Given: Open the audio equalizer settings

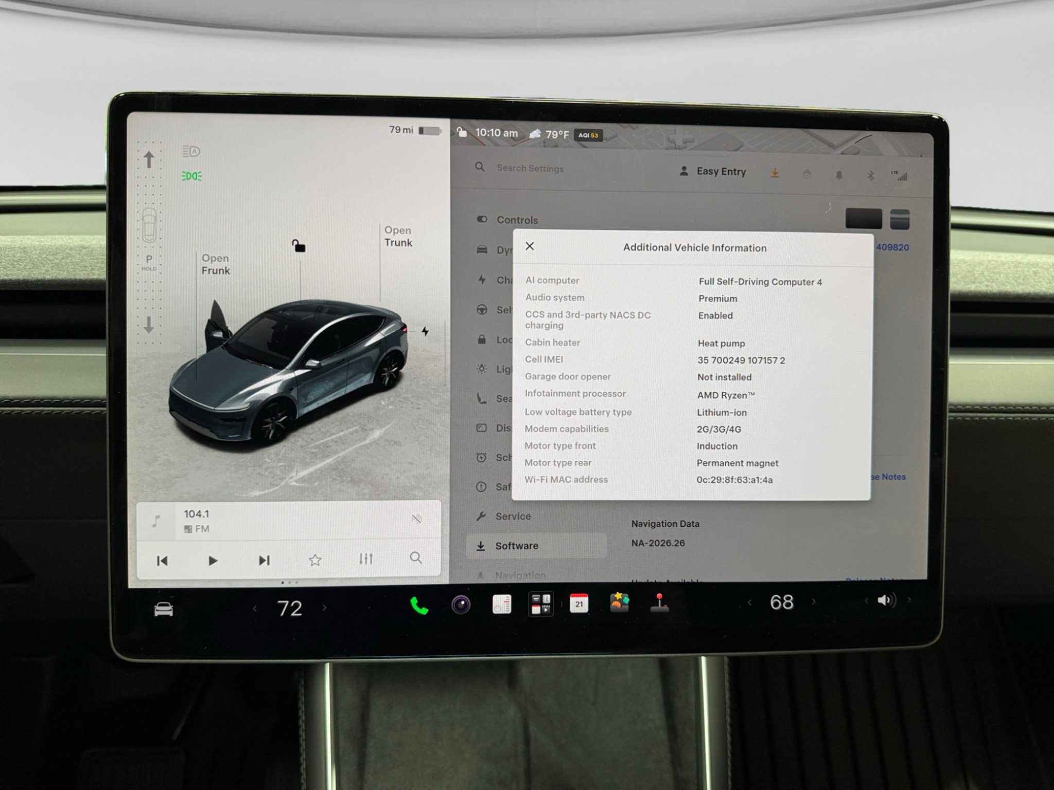Looking at the screenshot, I should (366, 559).
